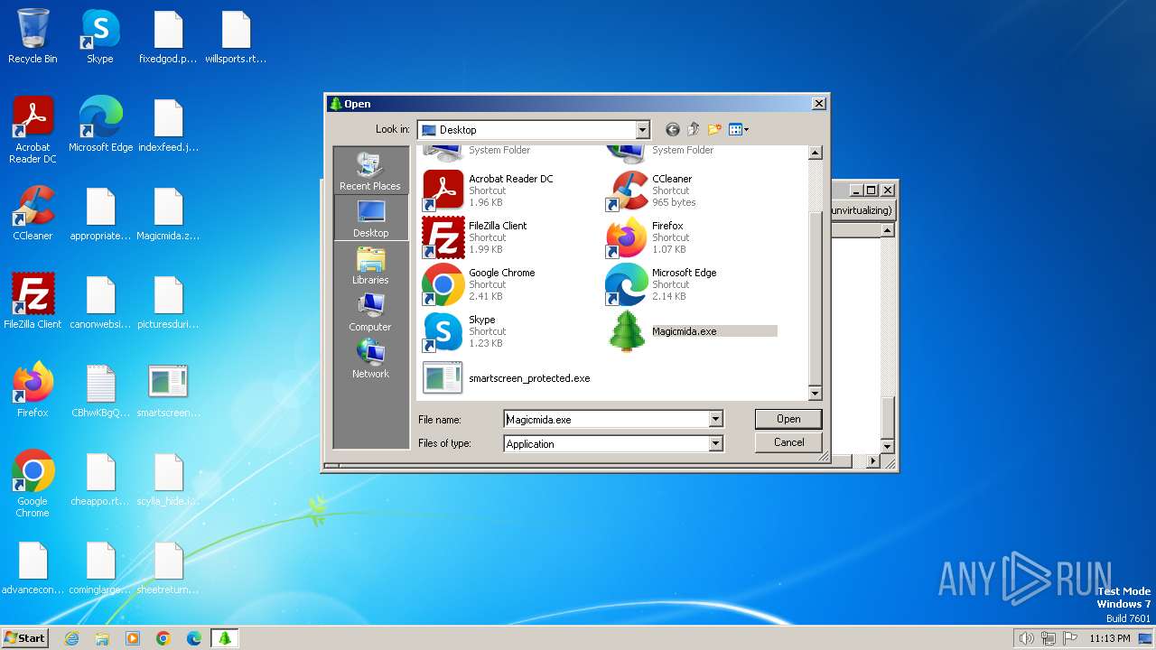Select FileZilla Client desktop icon
The image size is (1156, 650).
(33, 302)
